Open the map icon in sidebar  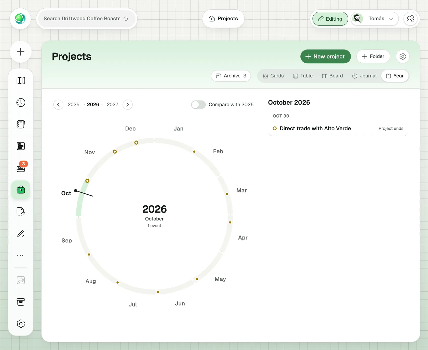(21, 81)
